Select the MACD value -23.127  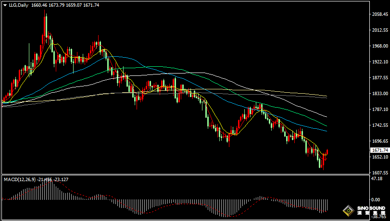(61, 180)
